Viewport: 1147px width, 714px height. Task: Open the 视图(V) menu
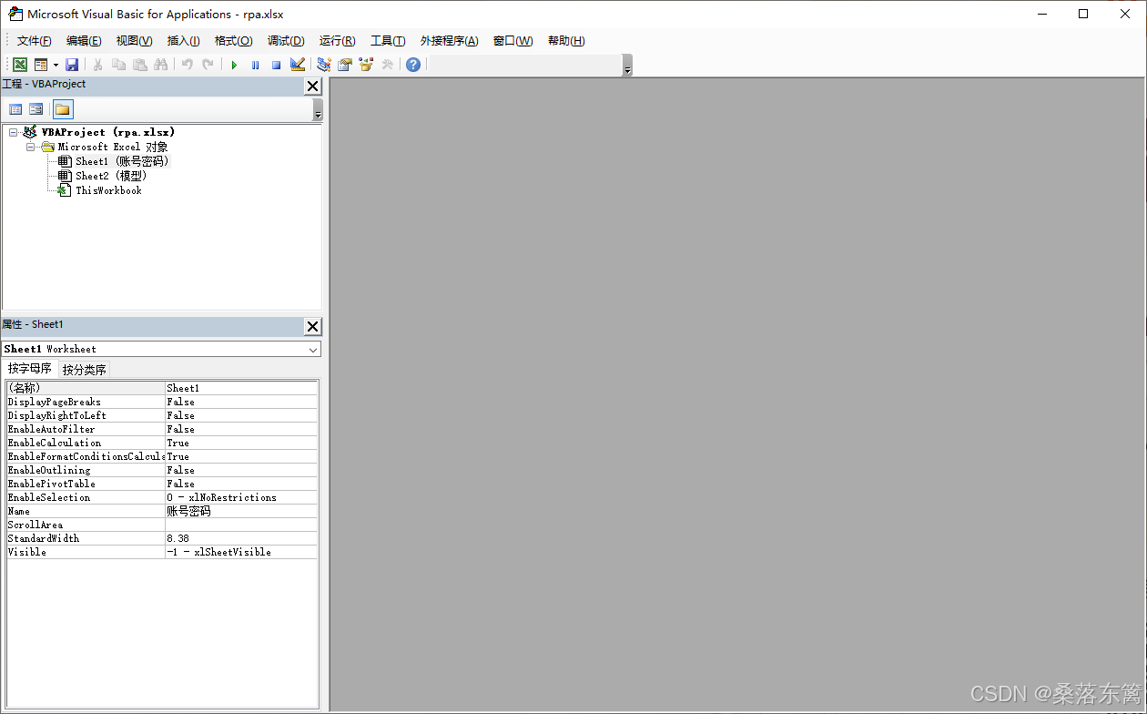(134, 41)
